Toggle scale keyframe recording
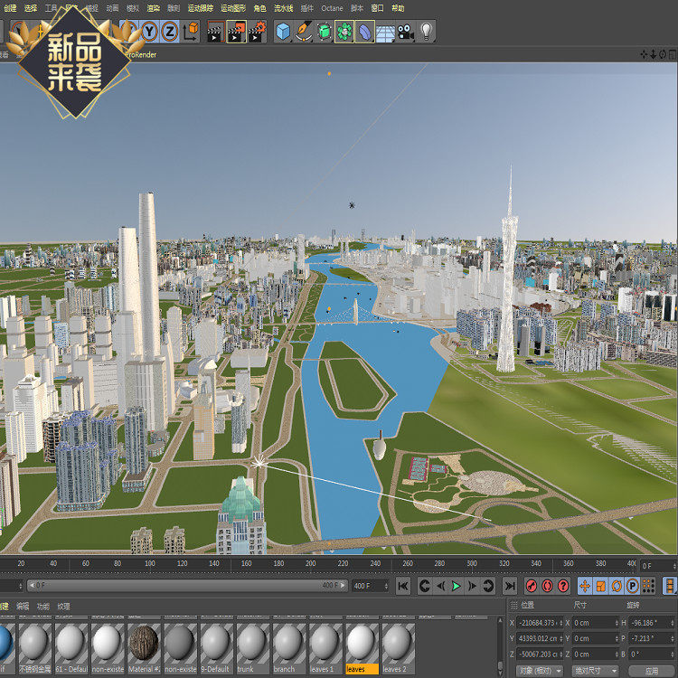Image resolution: width=678 pixels, height=678 pixels. pos(600,587)
